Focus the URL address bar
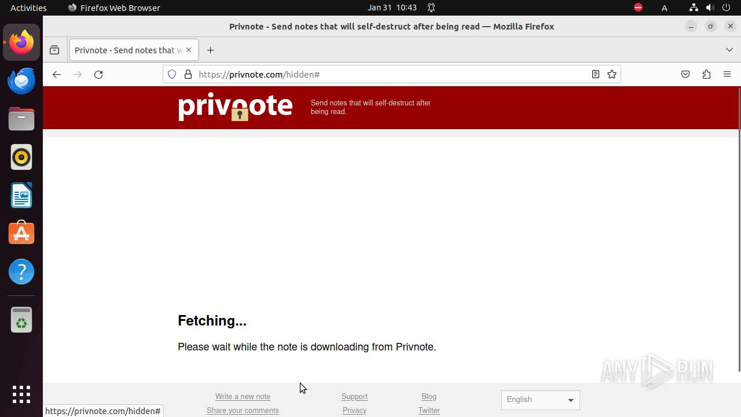 click(391, 74)
